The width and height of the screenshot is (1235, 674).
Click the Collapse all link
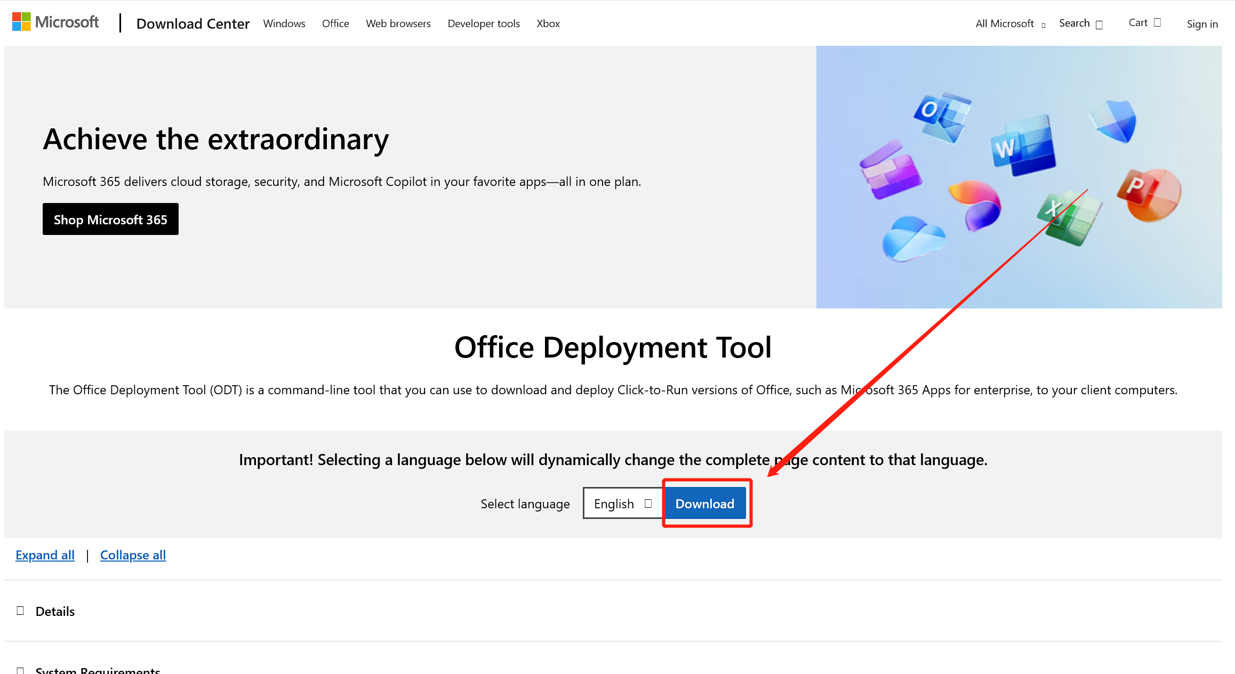pyautogui.click(x=133, y=555)
